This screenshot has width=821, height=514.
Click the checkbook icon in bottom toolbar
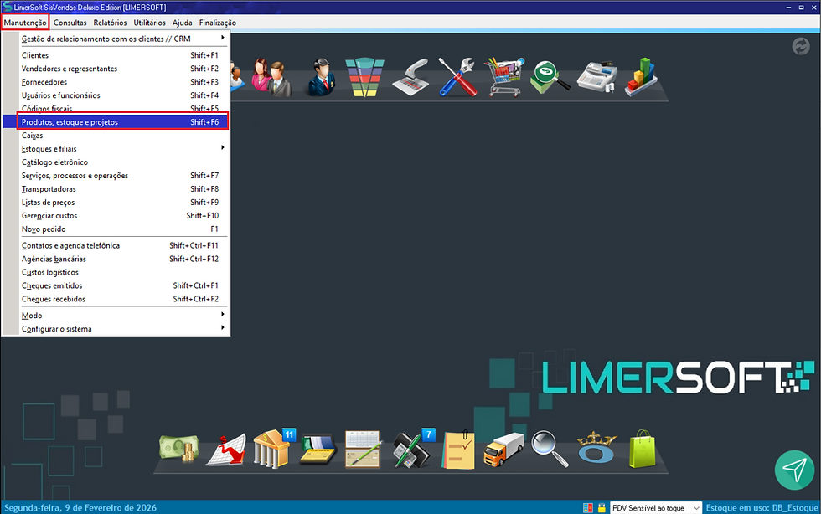point(318,450)
